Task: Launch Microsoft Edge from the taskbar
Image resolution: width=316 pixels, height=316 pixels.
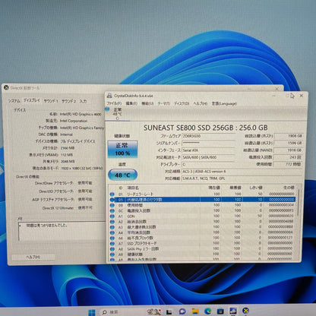Action: (207, 311)
